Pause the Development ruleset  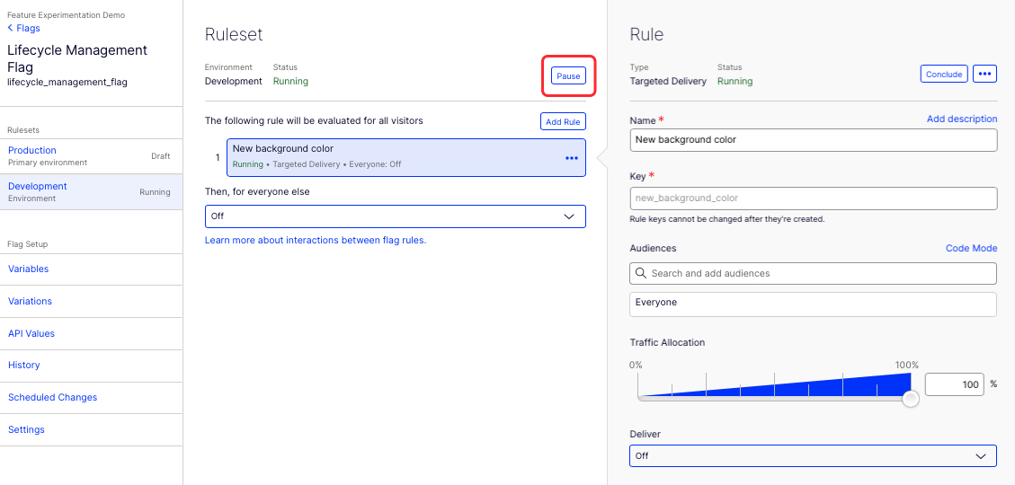coord(568,75)
